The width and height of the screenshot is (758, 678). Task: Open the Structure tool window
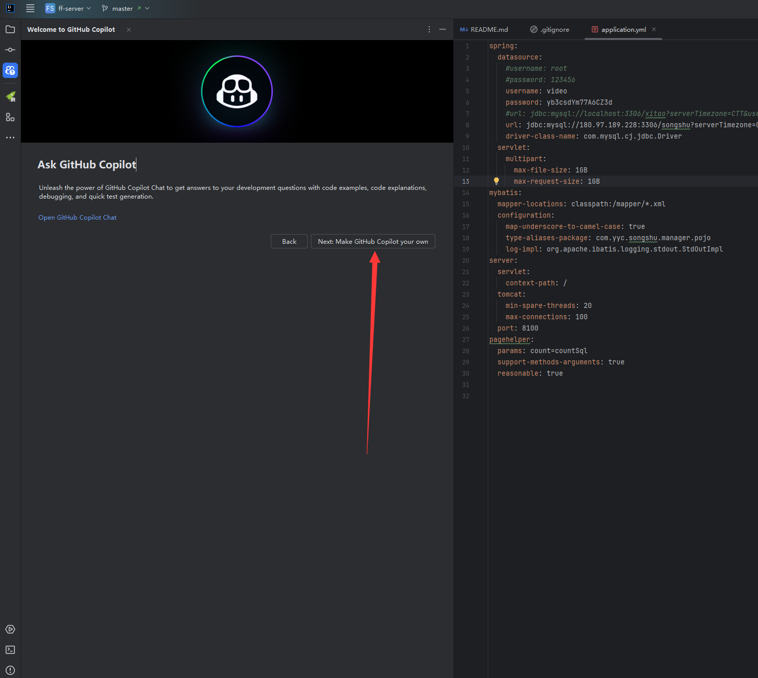10,117
